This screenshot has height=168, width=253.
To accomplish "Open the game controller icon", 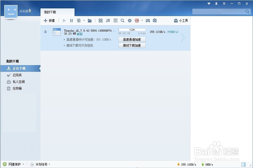I will [148, 21].
